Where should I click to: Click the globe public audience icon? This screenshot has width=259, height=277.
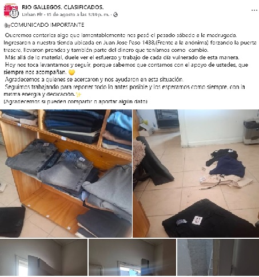coord(115,14)
